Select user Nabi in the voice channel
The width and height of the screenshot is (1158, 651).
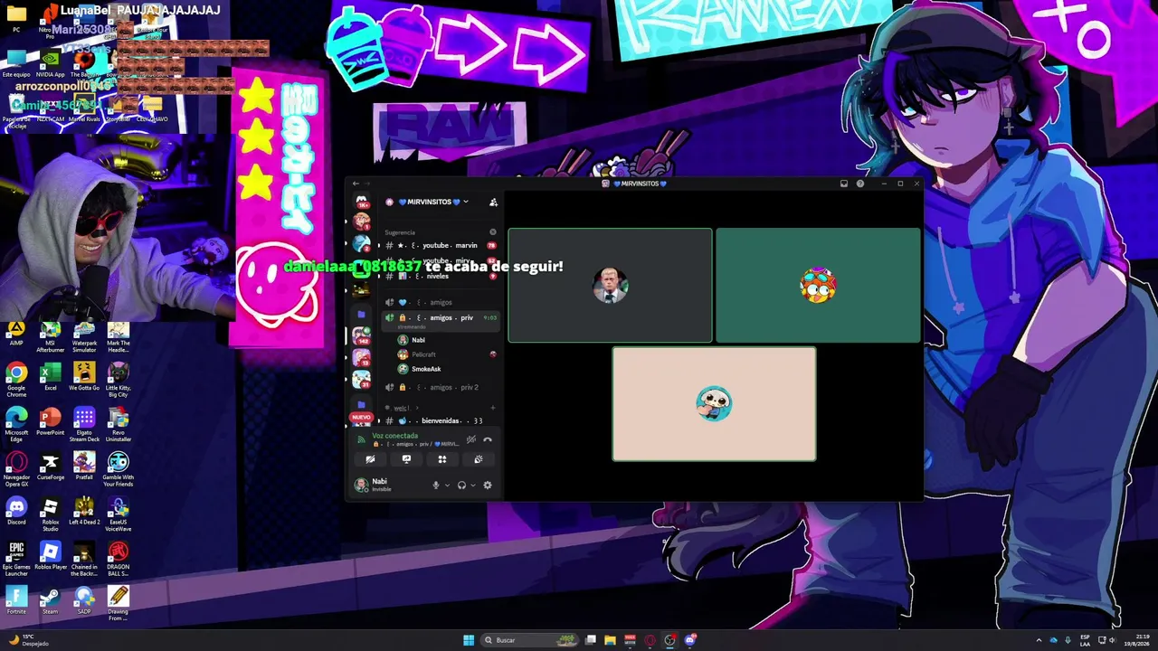point(447,340)
